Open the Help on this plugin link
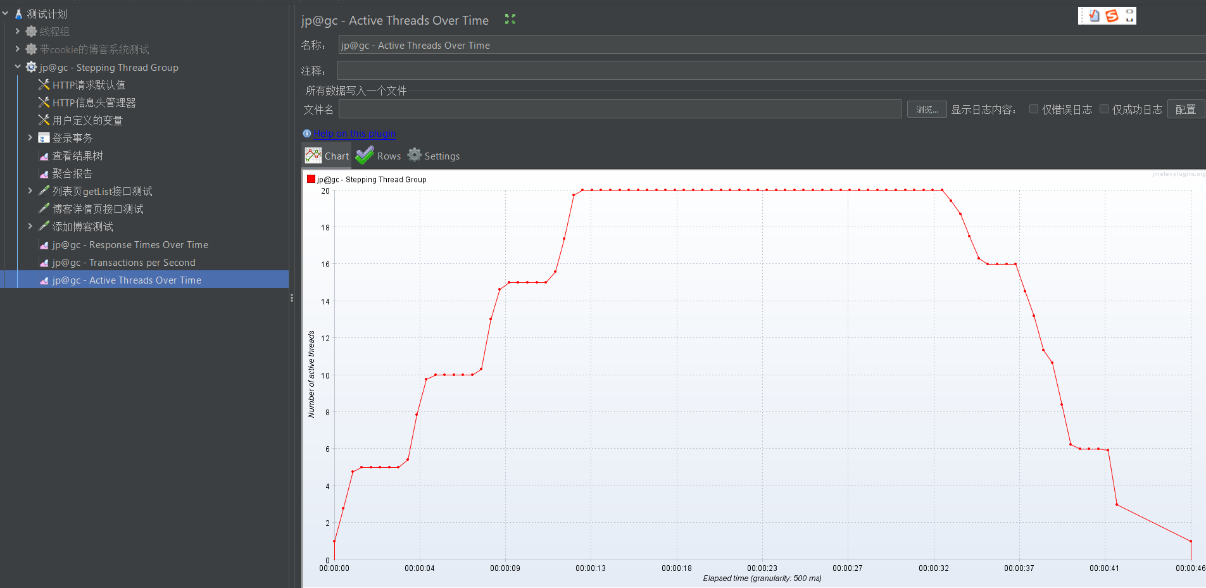The image size is (1206, 588). [355, 134]
